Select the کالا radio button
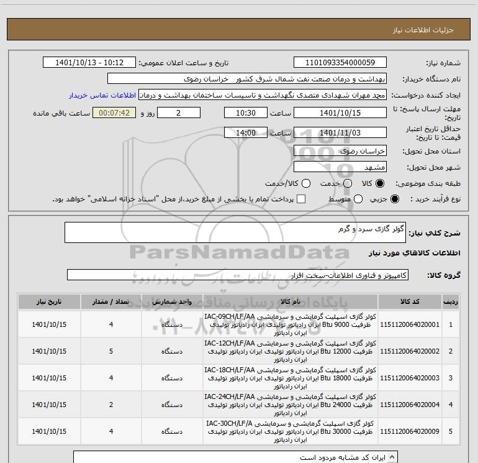 click(x=380, y=183)
